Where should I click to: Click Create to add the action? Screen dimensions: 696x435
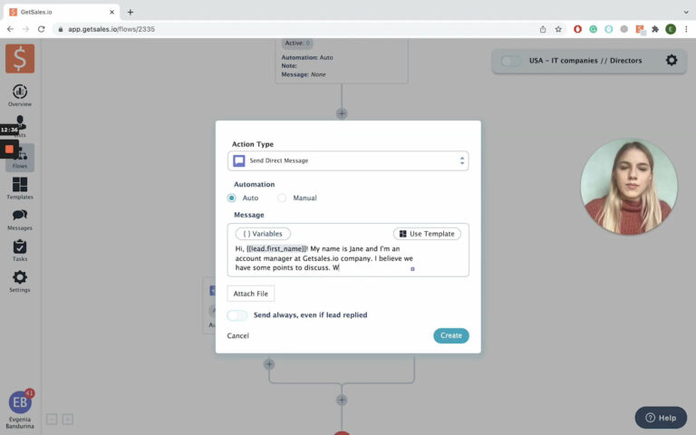(x=451, y=335)
